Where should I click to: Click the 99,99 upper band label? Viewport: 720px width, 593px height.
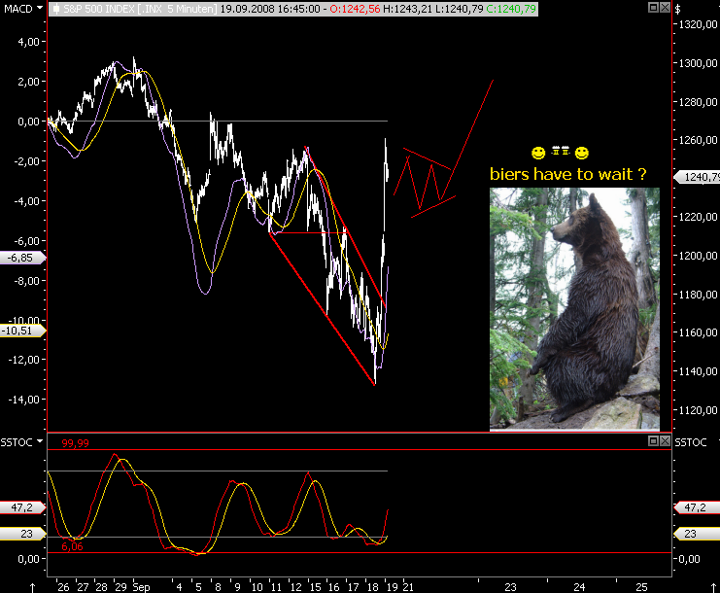(76, 443)
